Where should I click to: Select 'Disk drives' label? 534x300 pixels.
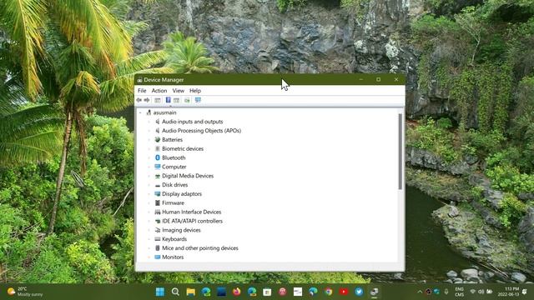[174, 185]
